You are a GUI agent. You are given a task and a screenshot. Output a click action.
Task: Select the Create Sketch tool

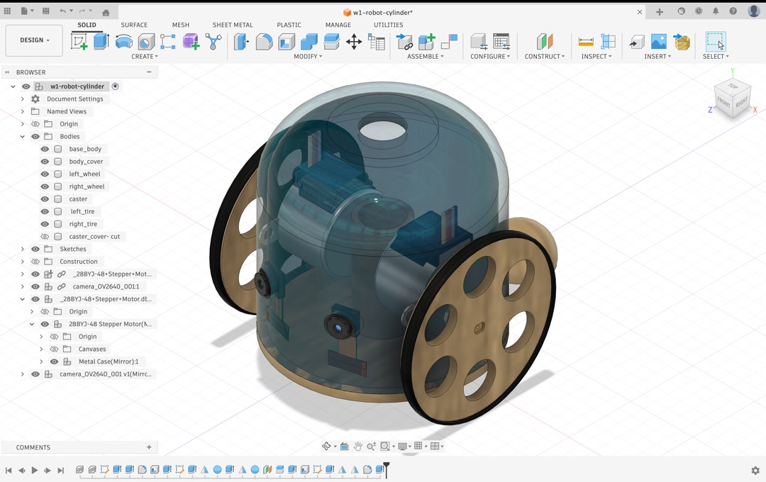[79, 42]
